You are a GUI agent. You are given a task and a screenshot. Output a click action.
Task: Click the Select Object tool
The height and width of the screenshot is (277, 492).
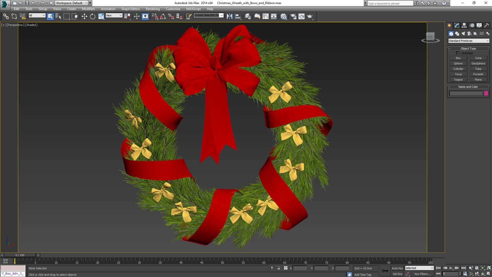click(50, 16)
